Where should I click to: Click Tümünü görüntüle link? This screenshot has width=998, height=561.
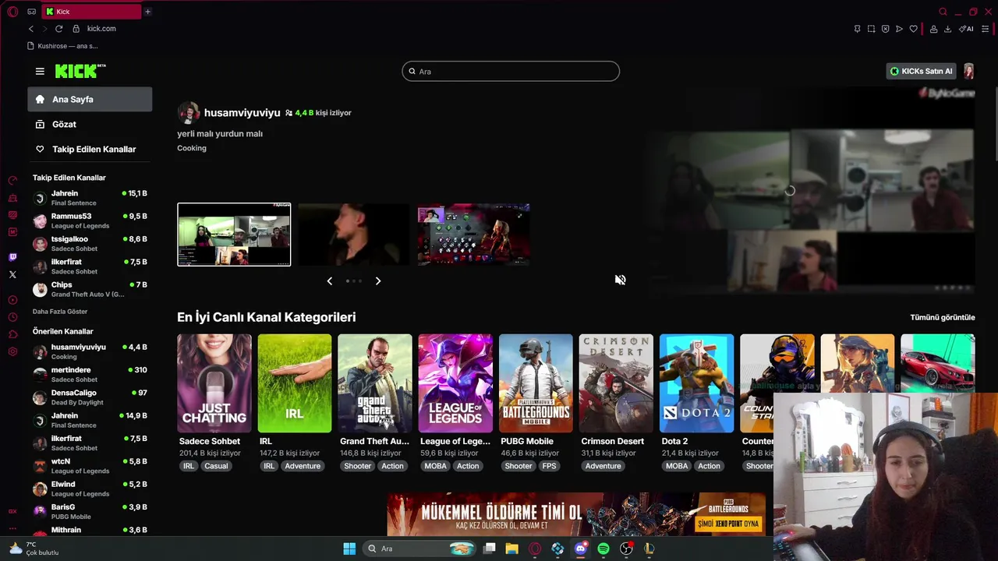(943, 317)
